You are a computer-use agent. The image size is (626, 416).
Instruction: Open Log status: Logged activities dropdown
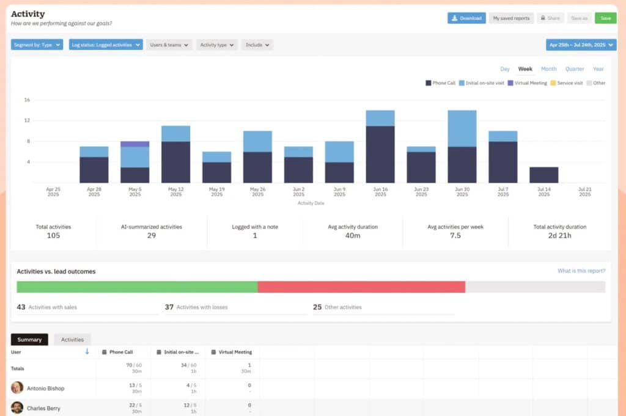pyautogui.click(x=106, y=45)
